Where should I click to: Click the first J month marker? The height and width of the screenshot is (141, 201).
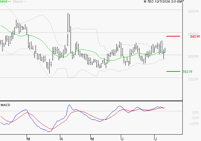(x=122, y=139)
